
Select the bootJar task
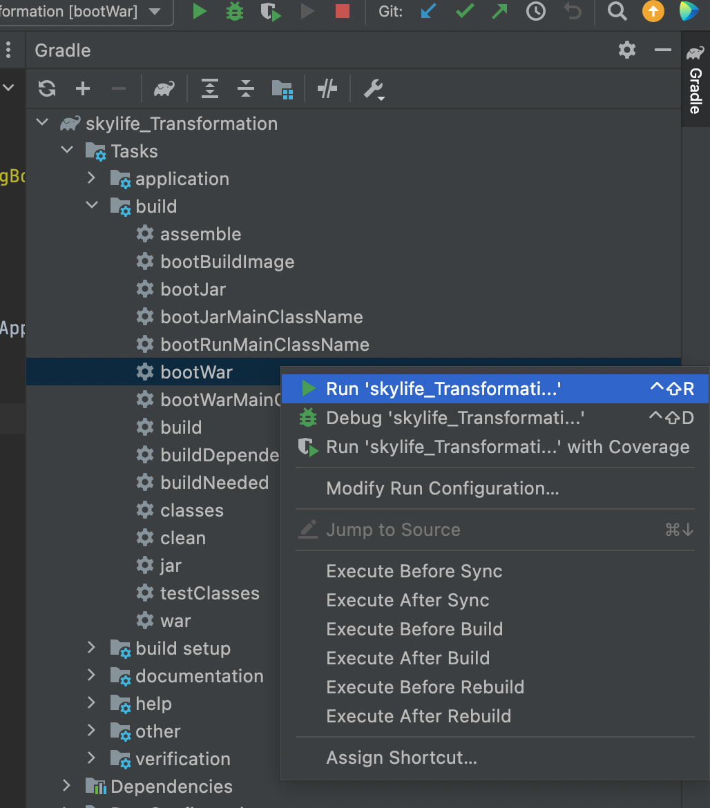click(x=193, y=289)
